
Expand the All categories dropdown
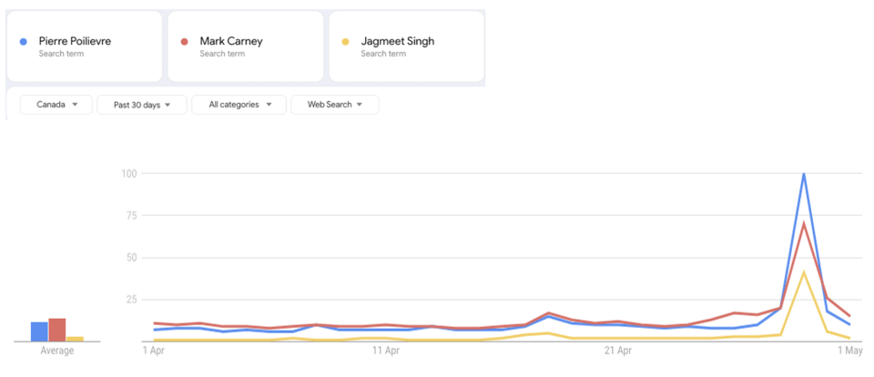pos(239,105)
